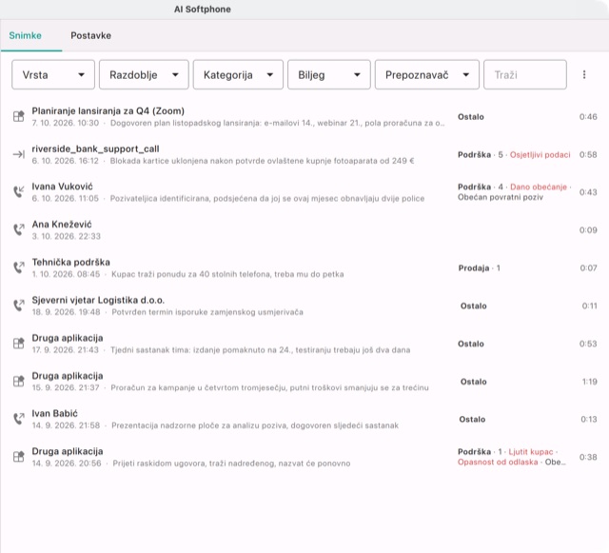Viewport: 609px width, 553px height.
Task: Switch to the Postavke tab
Action: tap(91, 35)
